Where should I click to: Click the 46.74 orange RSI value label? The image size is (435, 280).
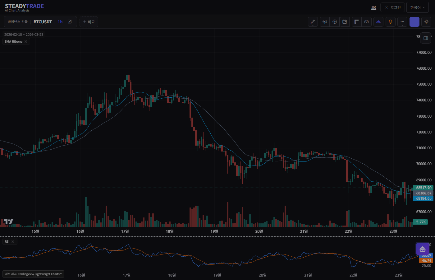point(426,261)
